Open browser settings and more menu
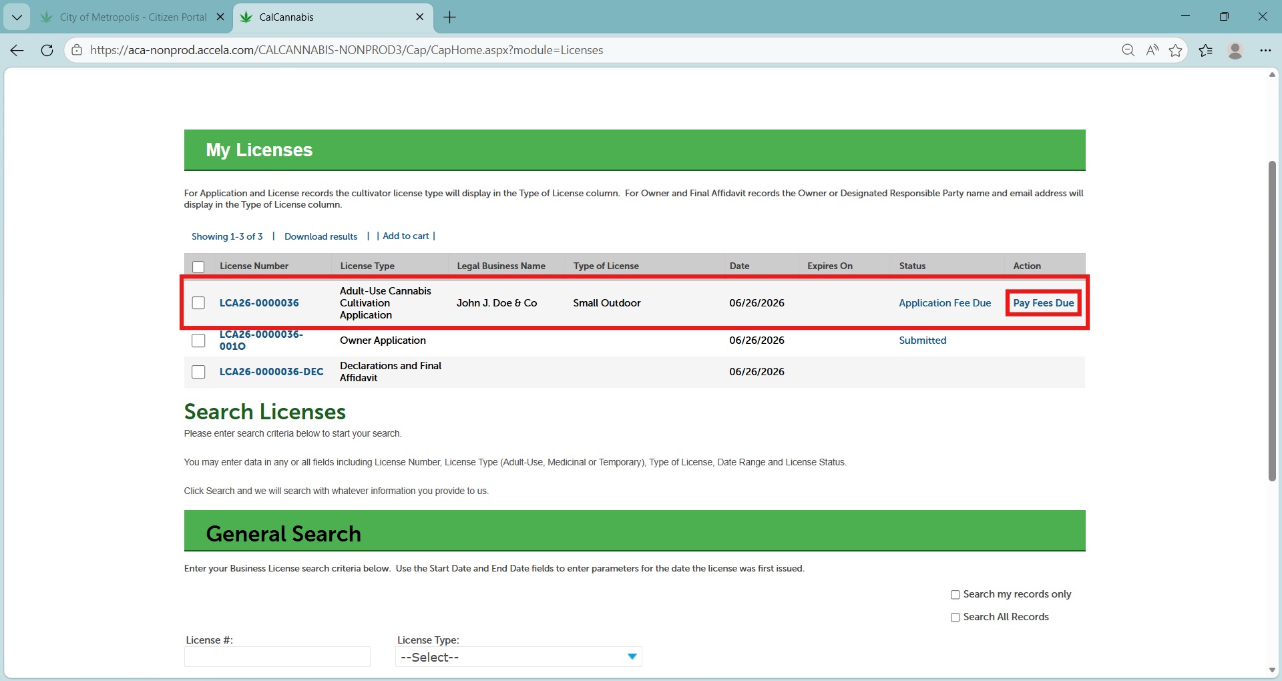Viewport: 1282px width, 681px height. click(1265, 50)
